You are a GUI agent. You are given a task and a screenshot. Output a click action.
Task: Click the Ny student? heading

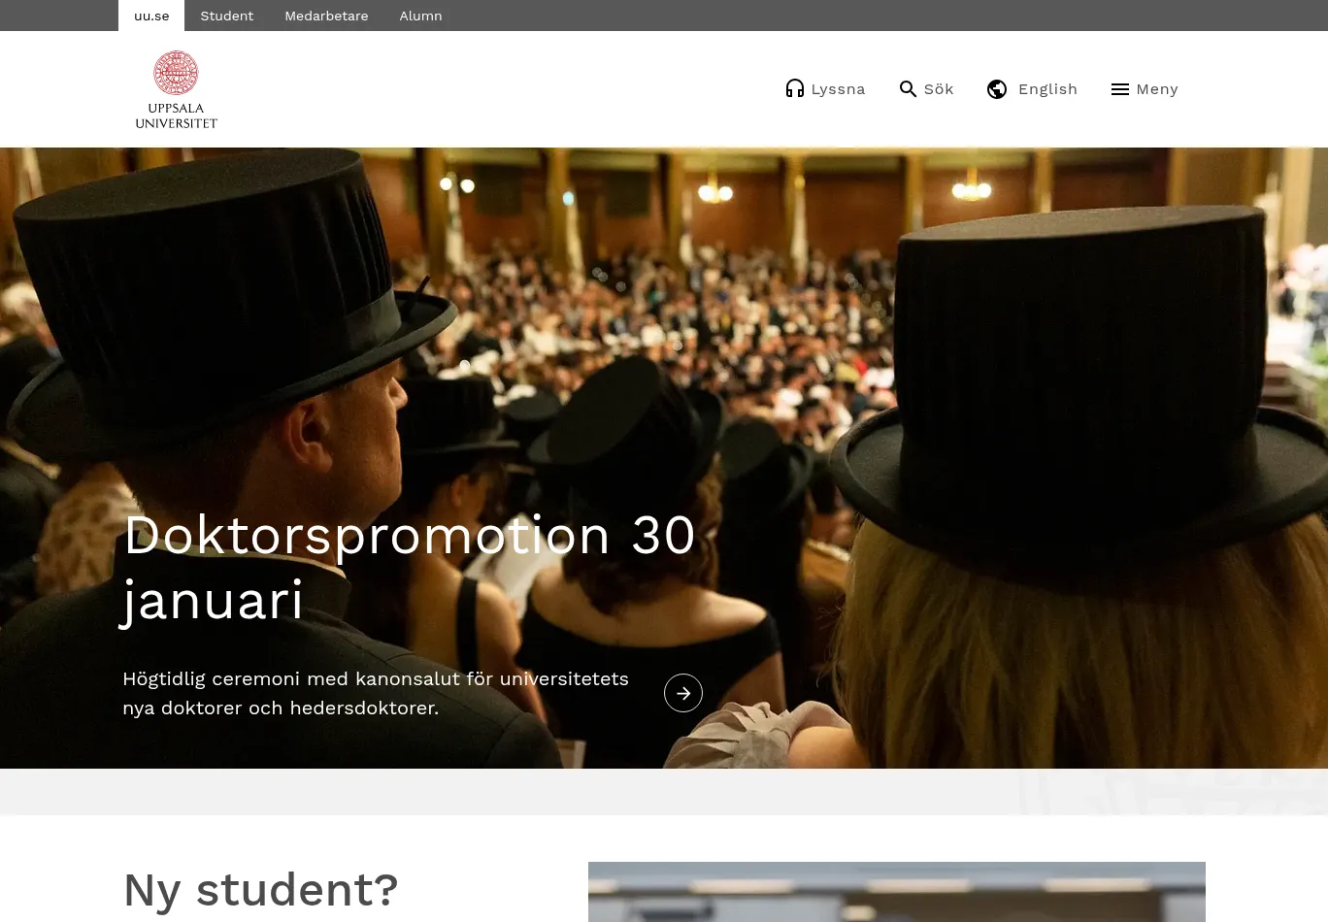pyautogui.click(x=260, y=889)
